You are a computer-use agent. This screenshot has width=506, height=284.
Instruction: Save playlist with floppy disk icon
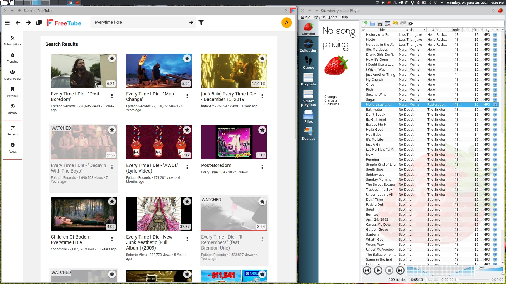[380, 23]
